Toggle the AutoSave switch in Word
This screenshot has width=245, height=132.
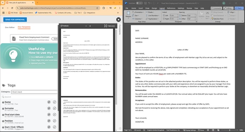pyautogui.click(x=139, y=3)
